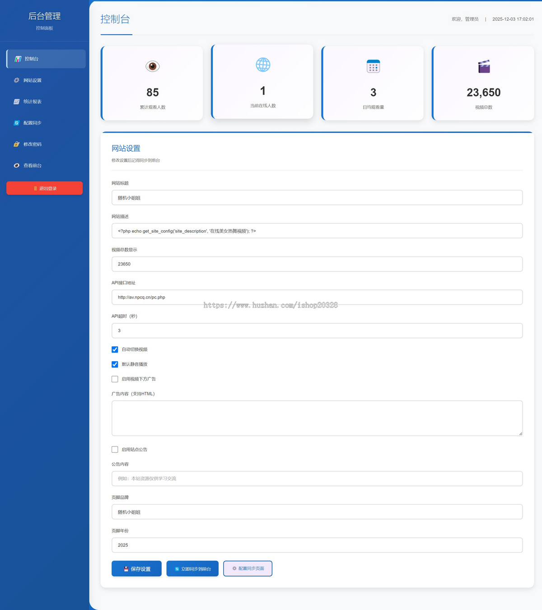Click the 立即同步到前台 button
The height and width of the screenshot is (610, 542).
(x=192, y=569)
